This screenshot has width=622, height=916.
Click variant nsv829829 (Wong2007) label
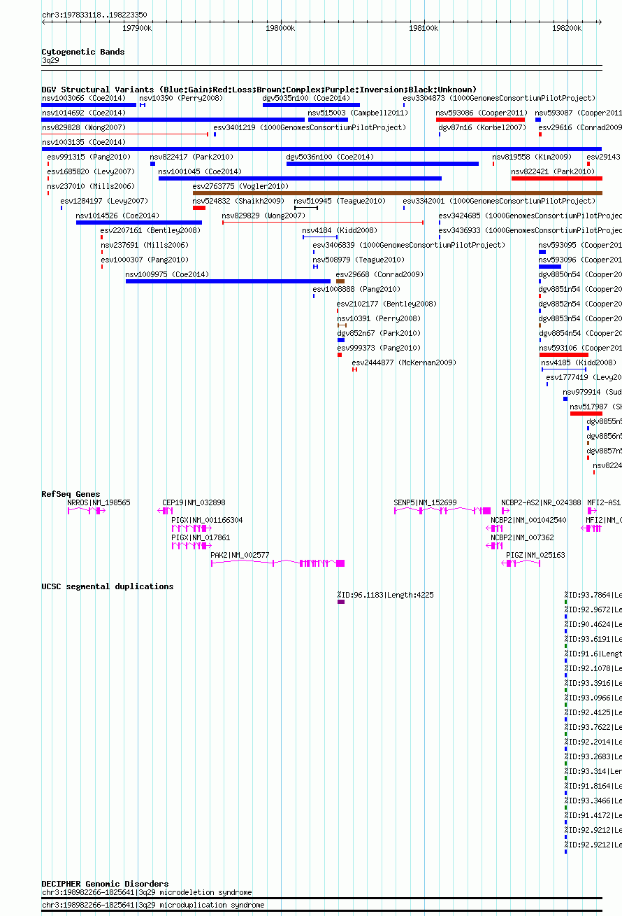pos(264,216)
